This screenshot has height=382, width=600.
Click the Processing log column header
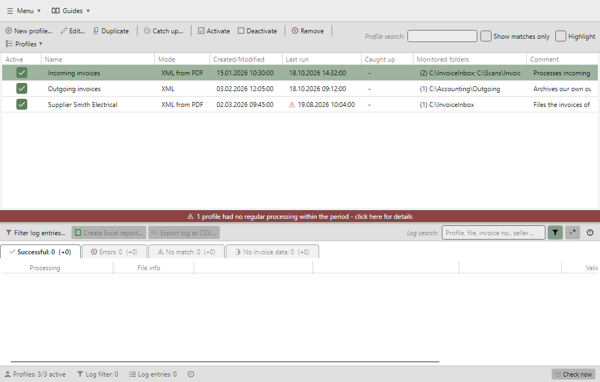click(45, 268)
